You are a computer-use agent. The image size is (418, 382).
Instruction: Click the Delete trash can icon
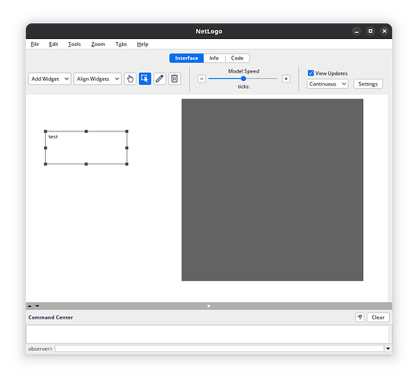175,79
